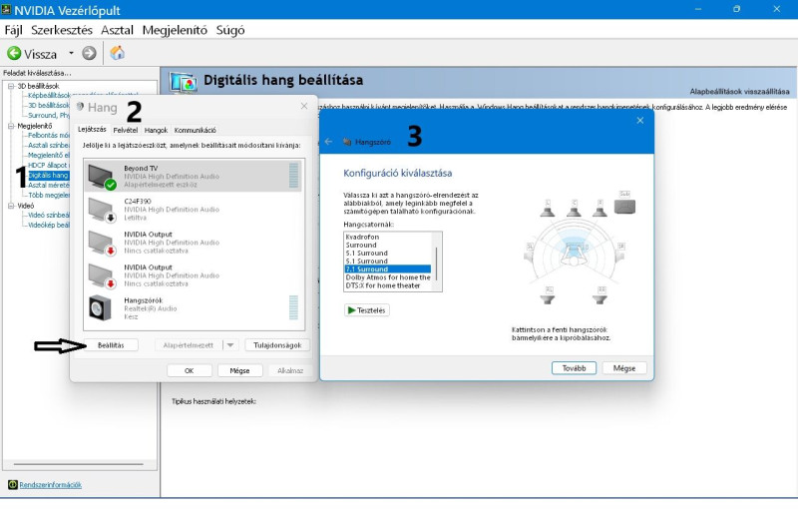Close the Hangszóró wizard window
This screenshot has height=521, width=798.
pos(640,120)
